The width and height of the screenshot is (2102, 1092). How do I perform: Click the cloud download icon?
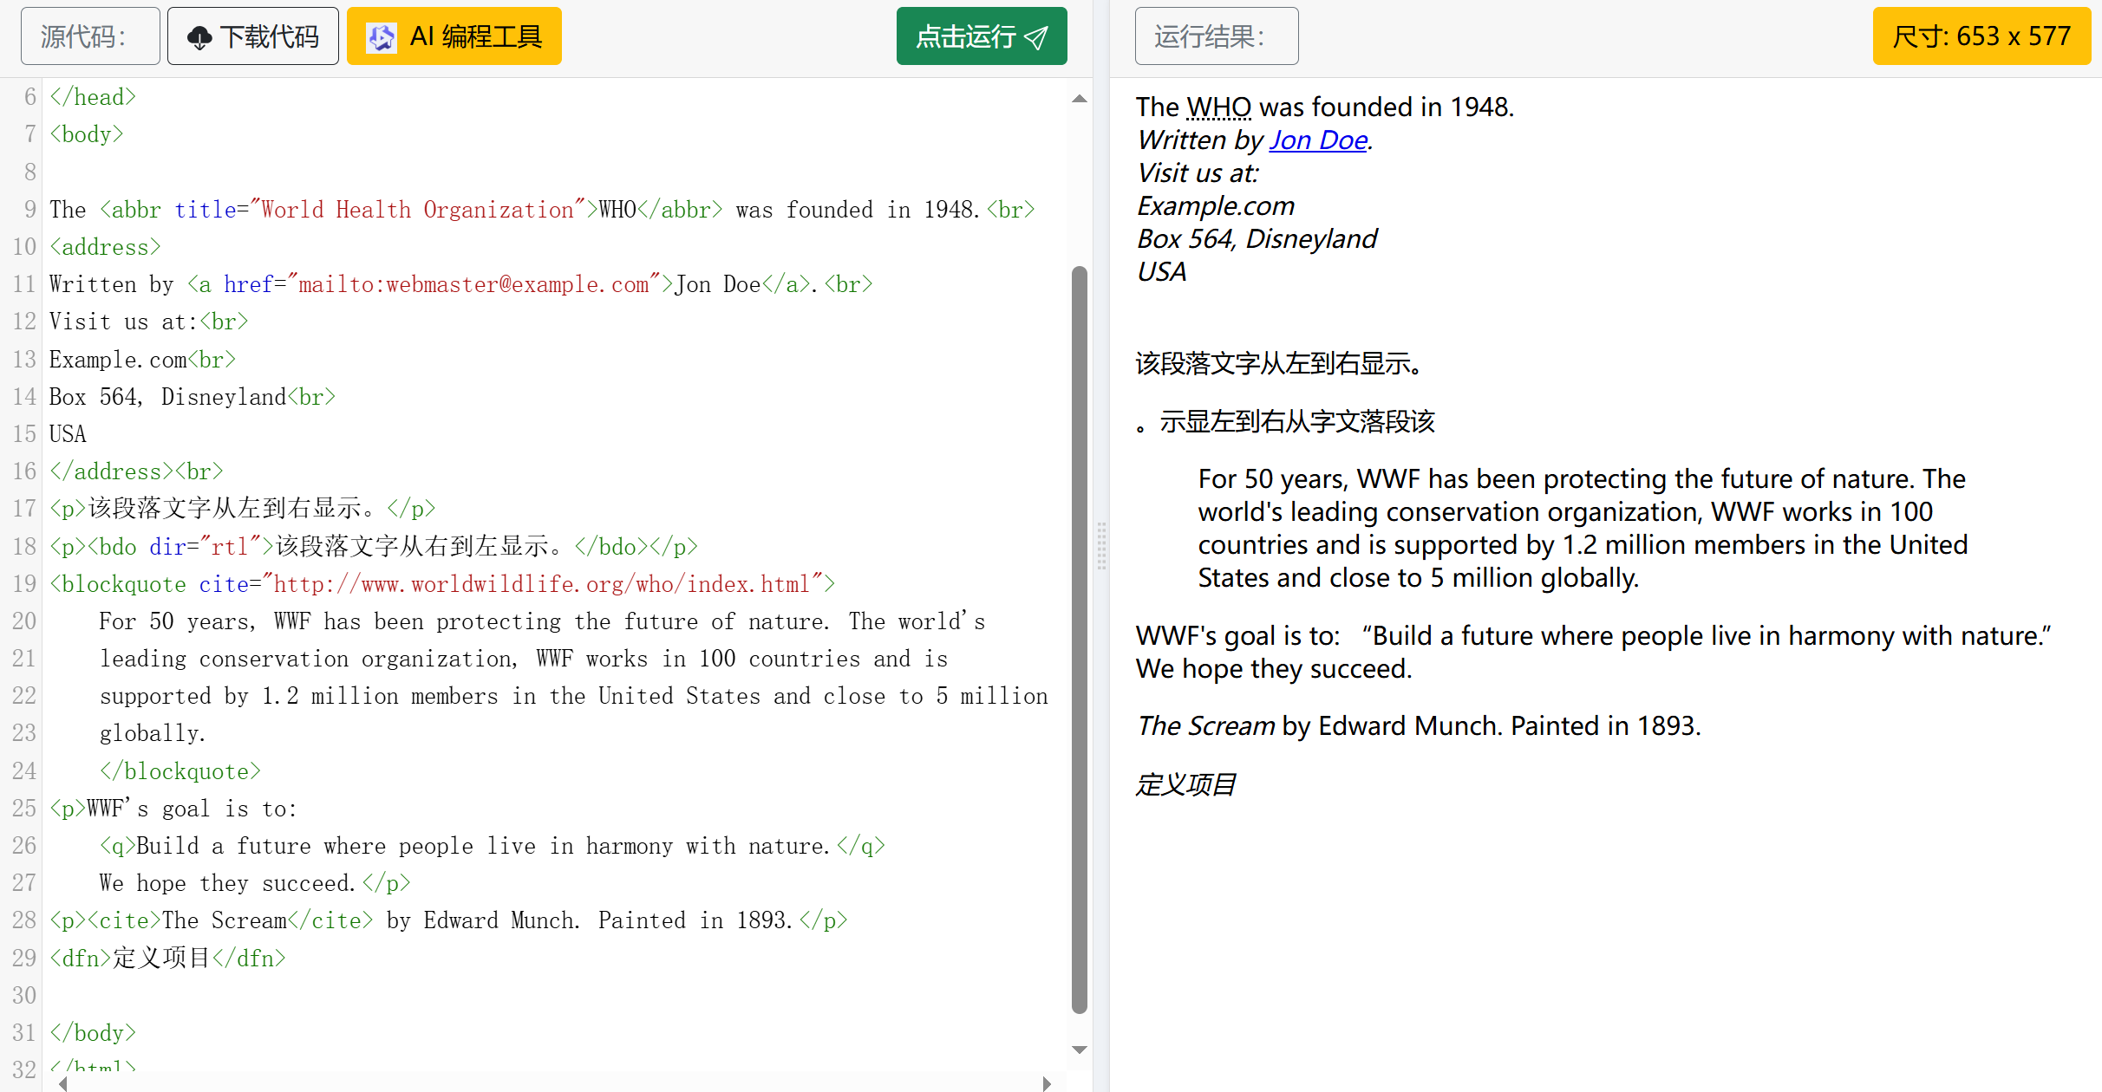click(199, 37)
